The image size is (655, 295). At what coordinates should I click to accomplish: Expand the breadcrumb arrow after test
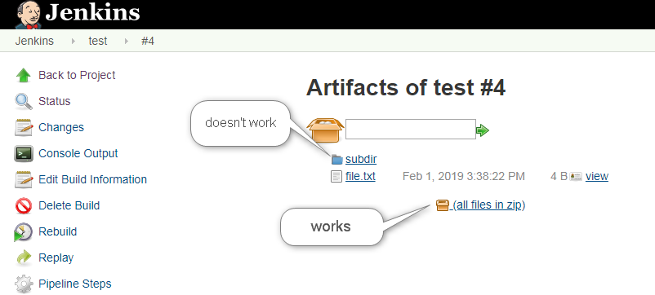(x=127, y=42)
